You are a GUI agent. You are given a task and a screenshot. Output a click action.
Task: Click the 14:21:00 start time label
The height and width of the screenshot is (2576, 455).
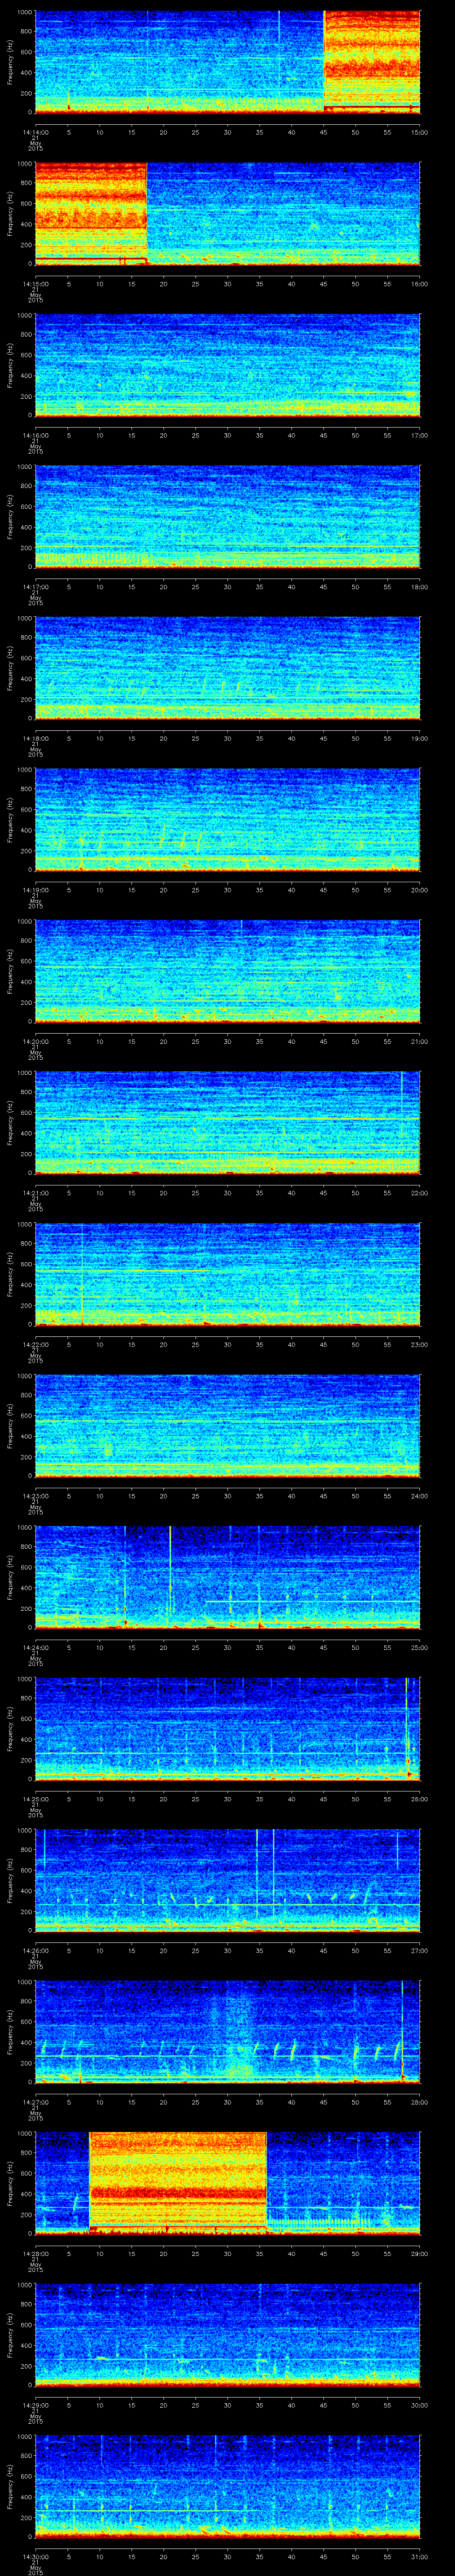(x=35, y=1192)
